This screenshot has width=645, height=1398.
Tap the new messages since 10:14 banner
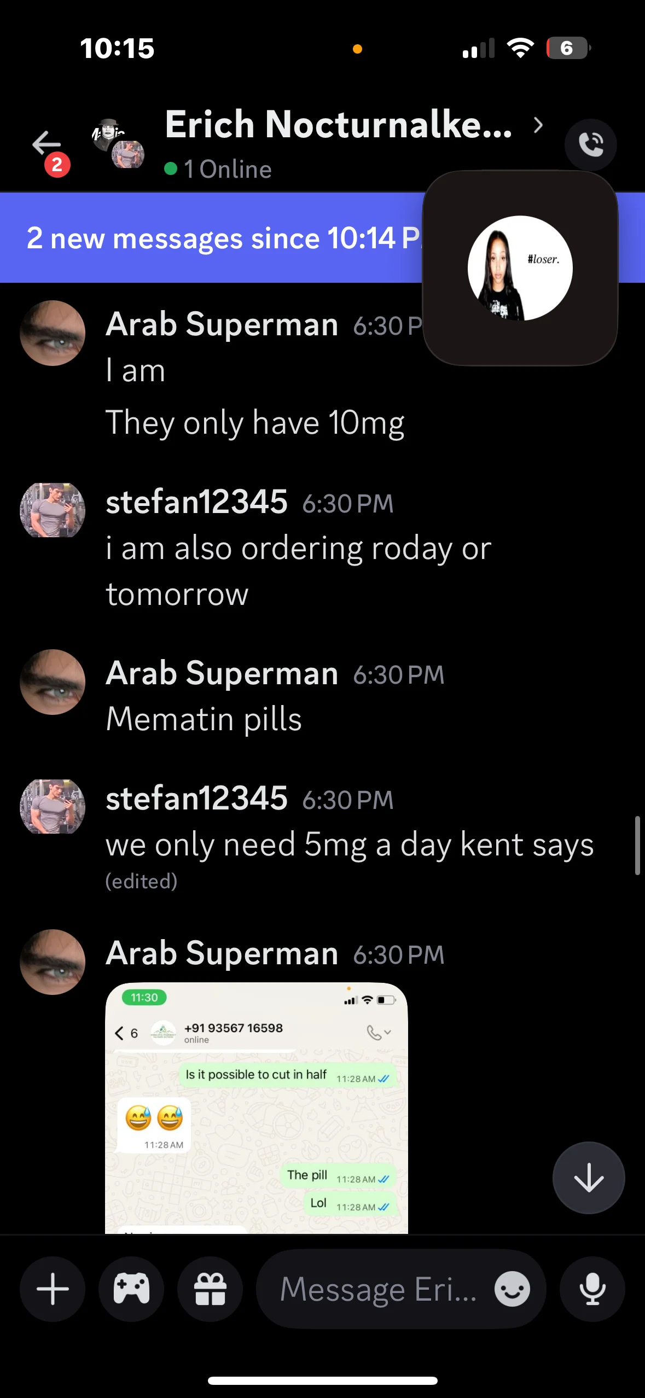[x=219, y=238]
